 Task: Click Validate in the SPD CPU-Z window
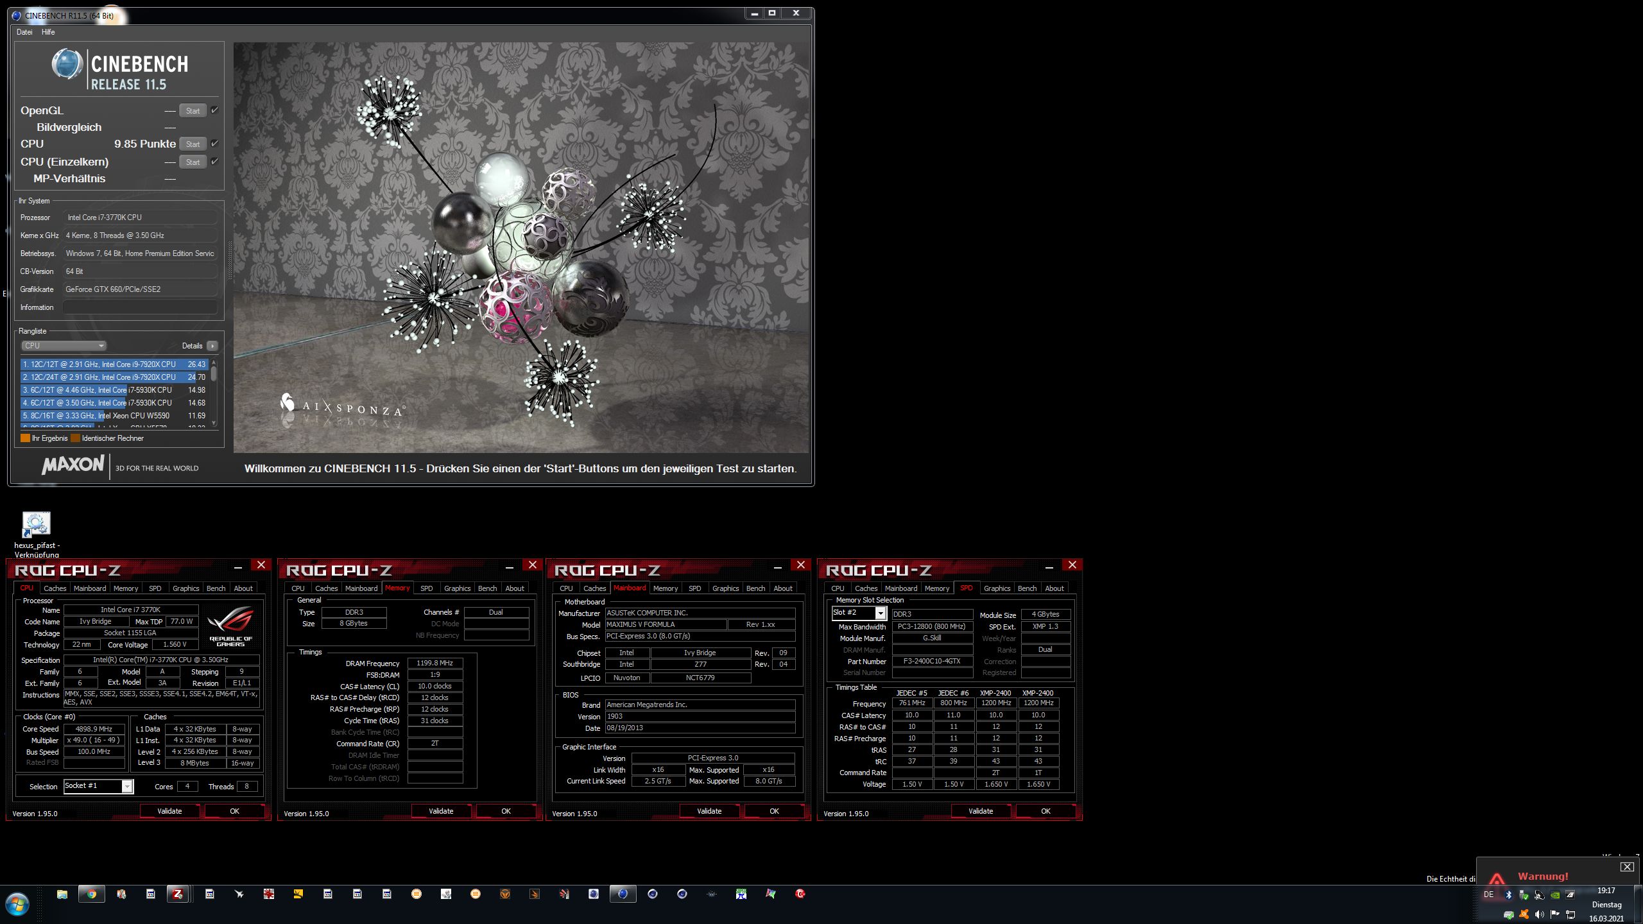pos(981,811)
